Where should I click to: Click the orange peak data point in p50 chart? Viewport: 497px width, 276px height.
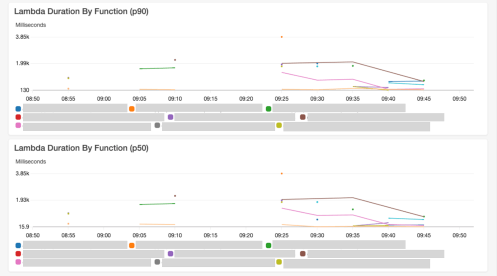(282, 174)
